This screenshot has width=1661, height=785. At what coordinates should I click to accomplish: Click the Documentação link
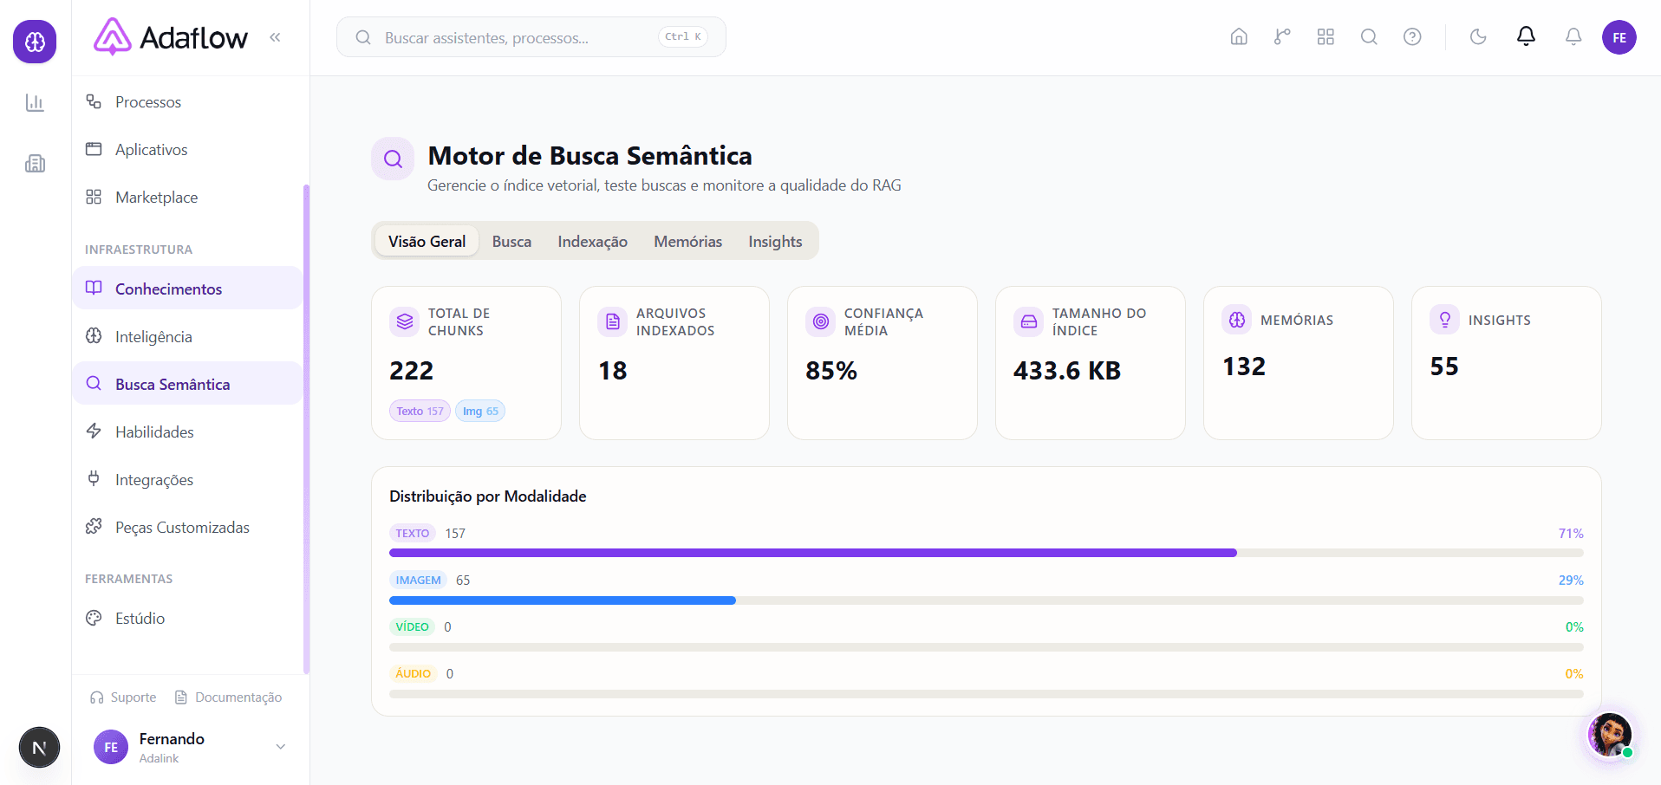pos(229,697)
